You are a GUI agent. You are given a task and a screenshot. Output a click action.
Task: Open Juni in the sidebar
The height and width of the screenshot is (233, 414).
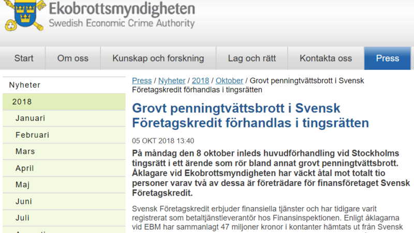pos(64,201)
